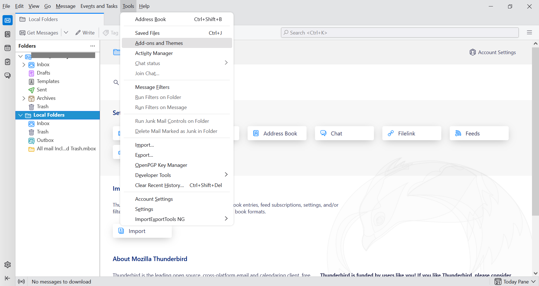Image resolution: width=539 pixels, height=286 pixels.
Task: Click the Chat setup card
Action: [344, 133]
